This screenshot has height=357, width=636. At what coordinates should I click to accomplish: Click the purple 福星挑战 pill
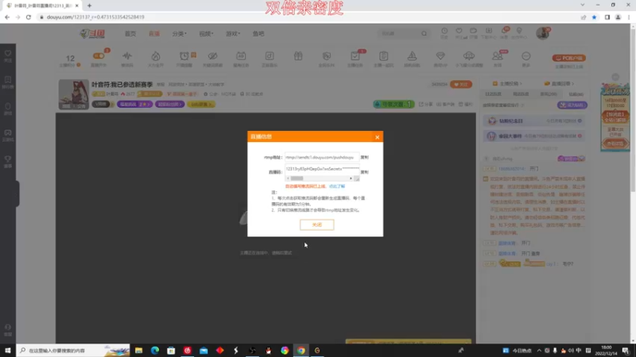point(134,104)
